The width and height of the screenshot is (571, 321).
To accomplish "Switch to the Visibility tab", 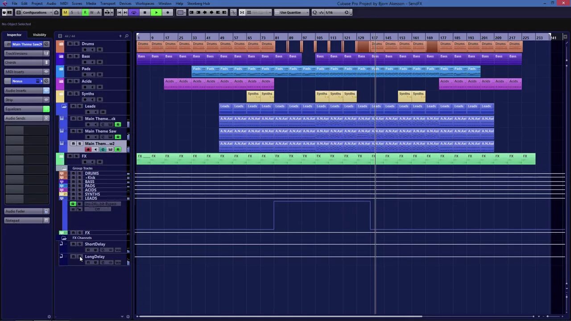I will coord(39,35).
